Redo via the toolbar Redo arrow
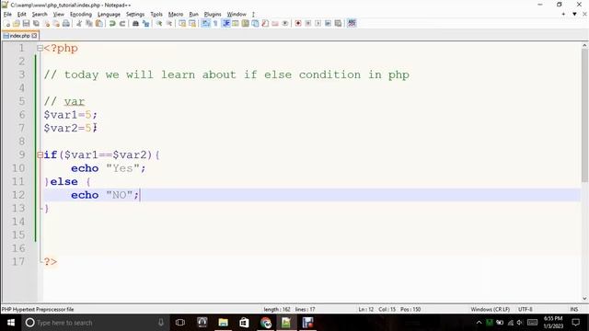The image size is (589, 331). [122, 24]
